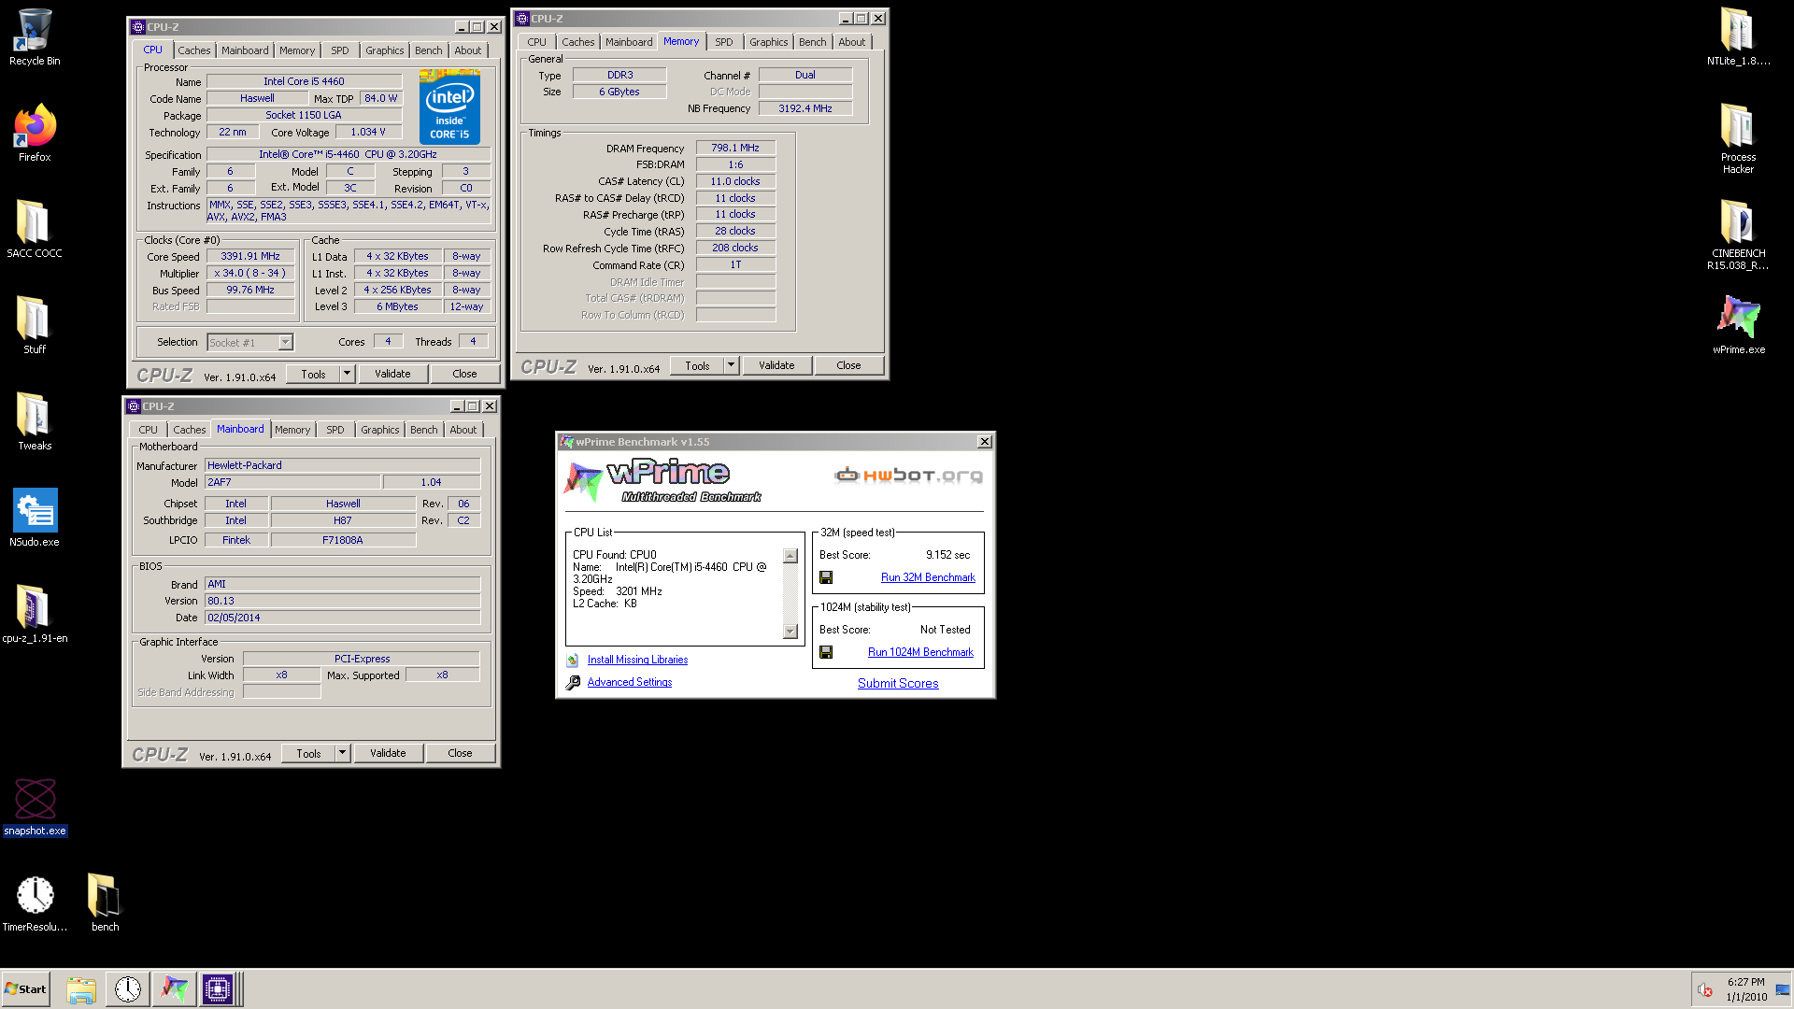
Task: Switch to Caches tab in CPU window
Action: click(194, 50)
